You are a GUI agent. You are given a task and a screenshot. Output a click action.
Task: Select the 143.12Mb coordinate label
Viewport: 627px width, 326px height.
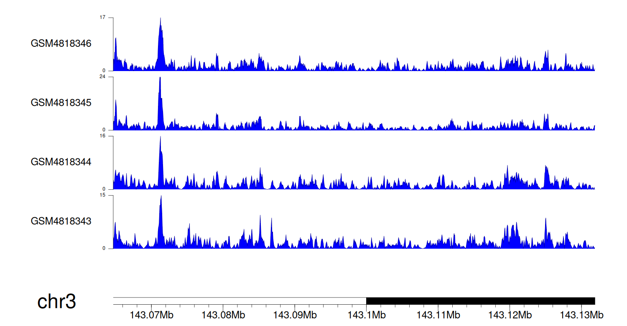point(509,314)
